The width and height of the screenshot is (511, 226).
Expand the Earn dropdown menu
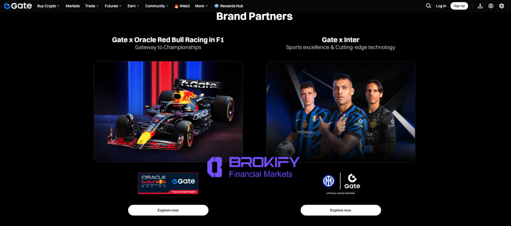[x=133, y=6]
